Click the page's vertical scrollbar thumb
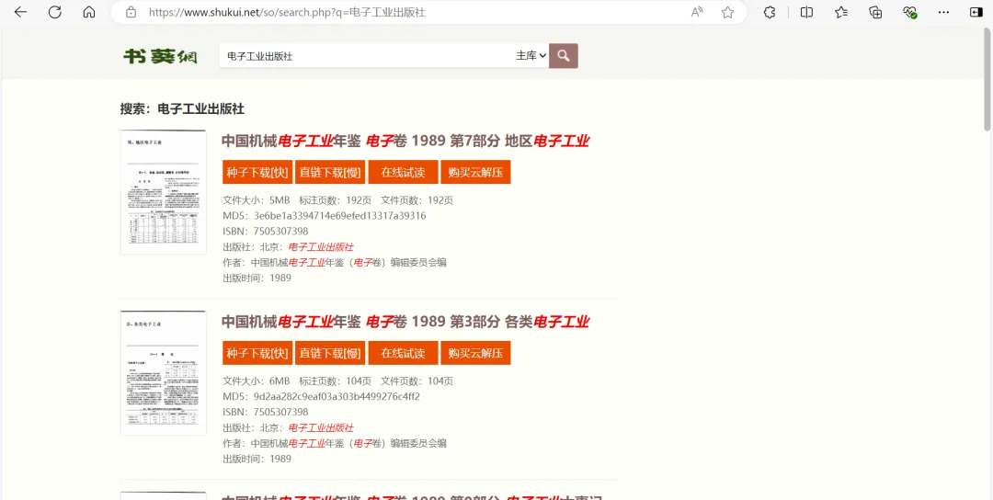The image size is (993, 500). point(987,79)
